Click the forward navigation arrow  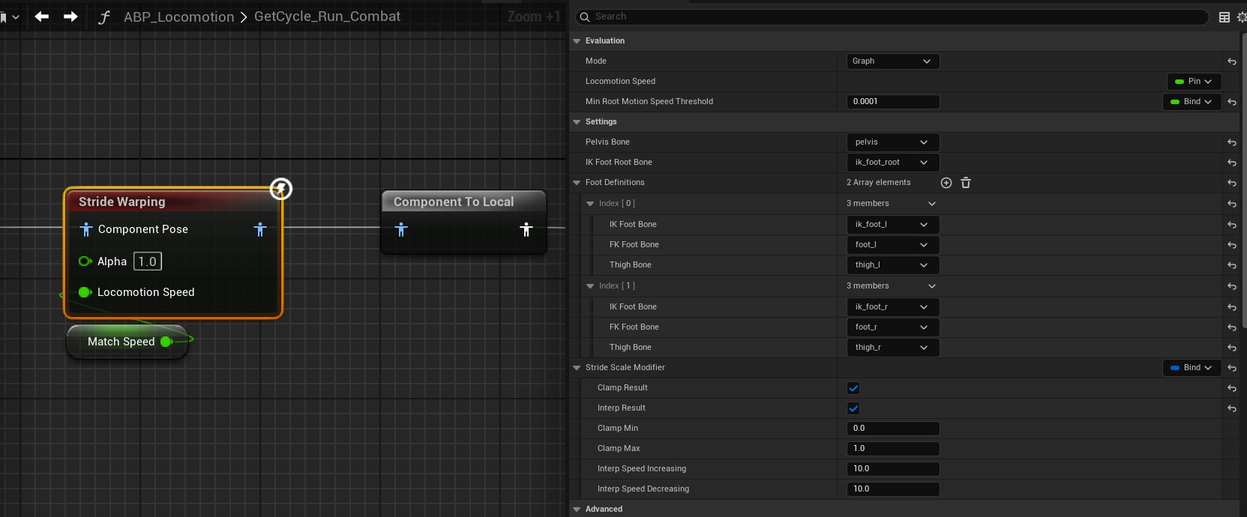pyautogui.click(x=70, y=16)
